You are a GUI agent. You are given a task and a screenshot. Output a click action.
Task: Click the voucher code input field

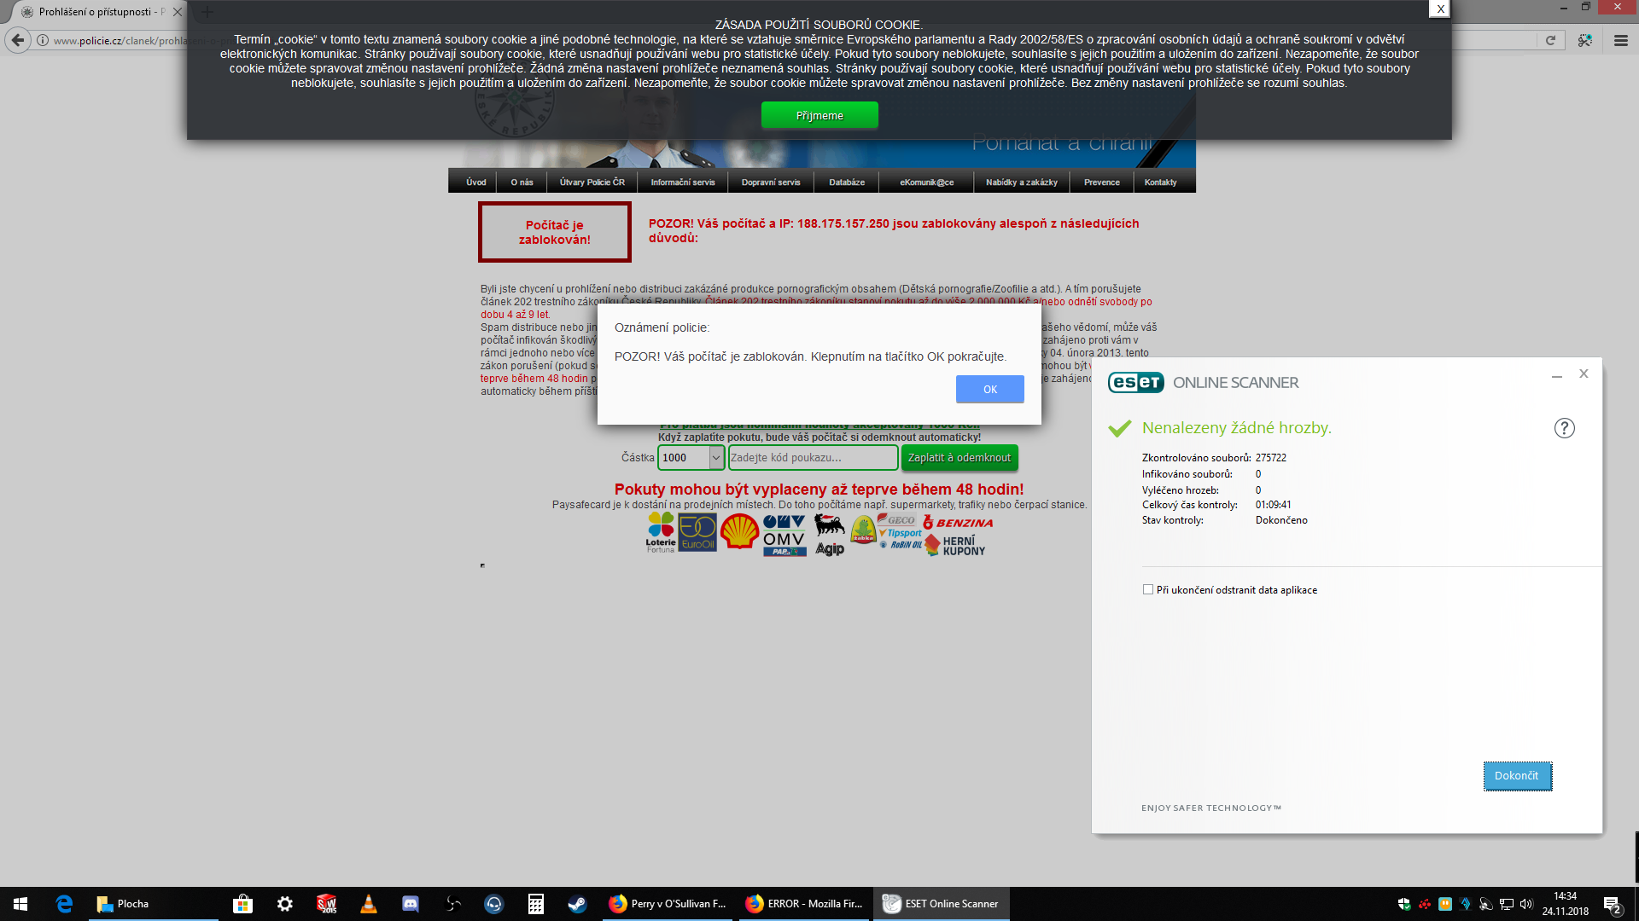[x=812, y=458]
